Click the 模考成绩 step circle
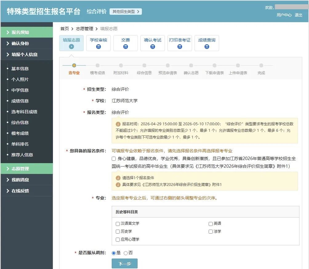The image size is (309, 269). [98, 65]
